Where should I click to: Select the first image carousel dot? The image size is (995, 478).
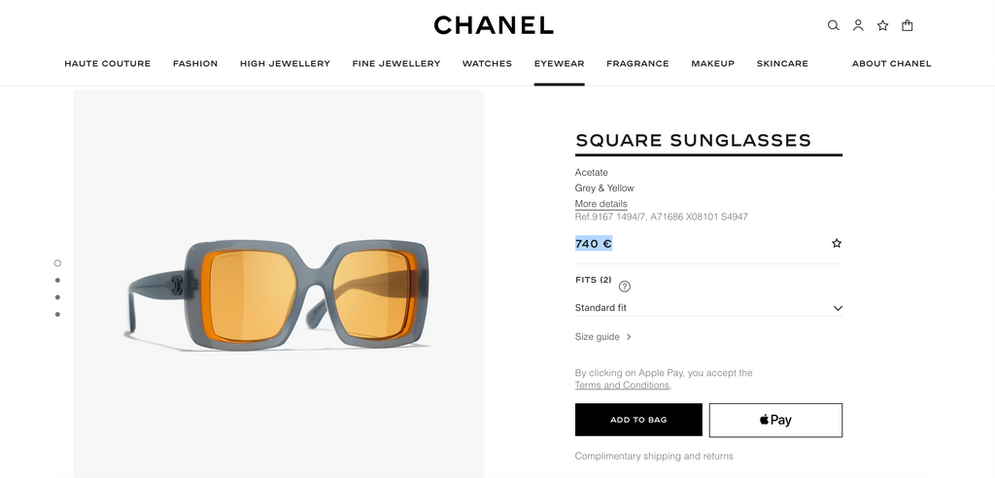(58, 263)
